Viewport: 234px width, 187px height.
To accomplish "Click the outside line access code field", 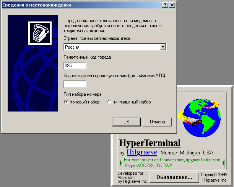I will (75, 84).
